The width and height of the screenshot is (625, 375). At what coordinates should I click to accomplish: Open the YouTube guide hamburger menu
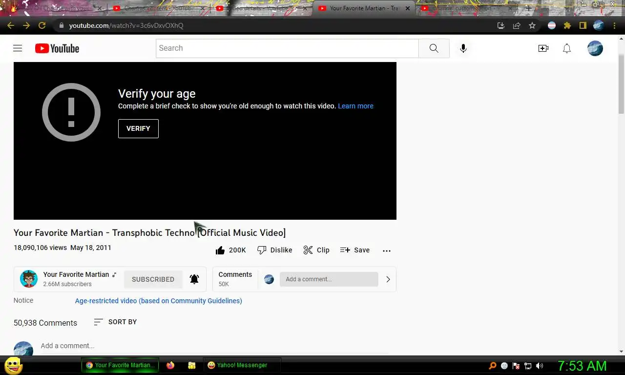click(x=18, y=48)
